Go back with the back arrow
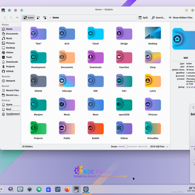Image resolution: width=195 pixels, height=195 pixels. [x=5, y=18]
